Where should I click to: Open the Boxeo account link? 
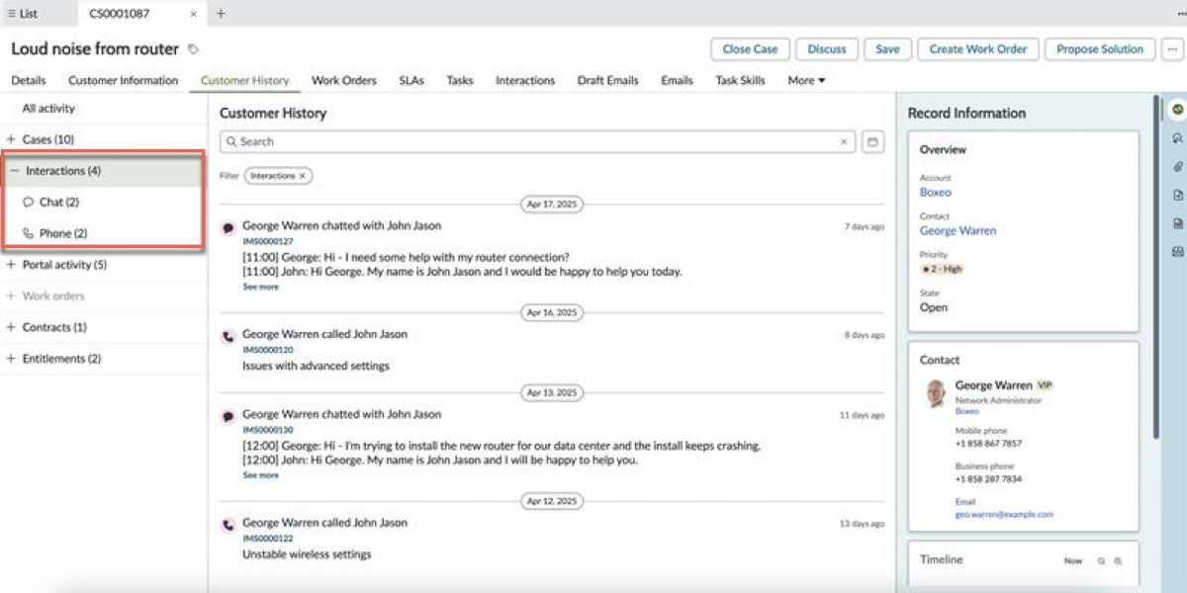935,193
